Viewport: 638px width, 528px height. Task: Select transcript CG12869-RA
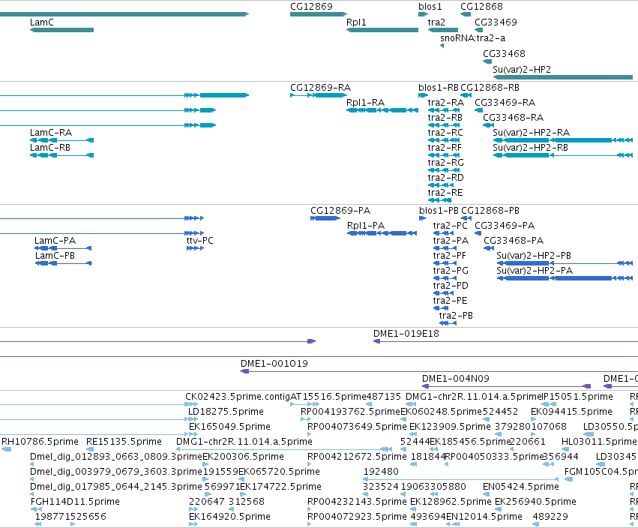[x=319, y=95]
